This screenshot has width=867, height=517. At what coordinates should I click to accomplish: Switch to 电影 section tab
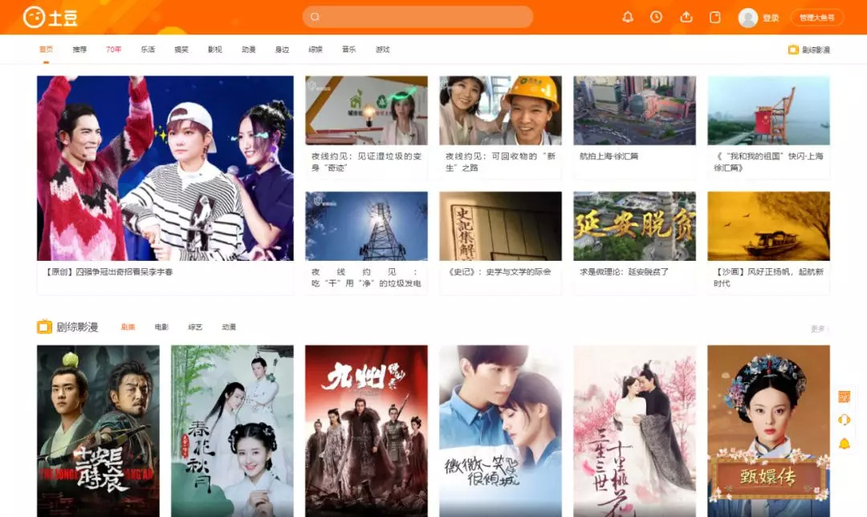coord(161,328)
